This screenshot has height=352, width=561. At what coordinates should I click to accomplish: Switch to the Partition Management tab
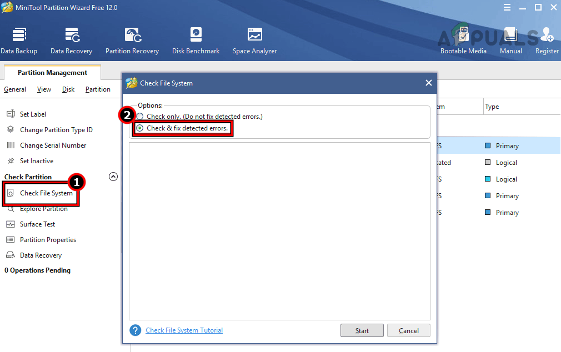coord(52,72)
